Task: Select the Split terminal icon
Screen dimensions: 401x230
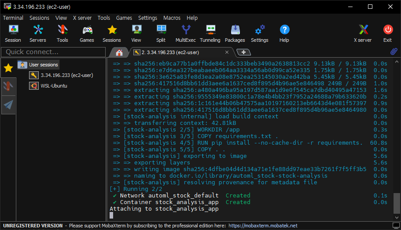Action: point(161,33)
